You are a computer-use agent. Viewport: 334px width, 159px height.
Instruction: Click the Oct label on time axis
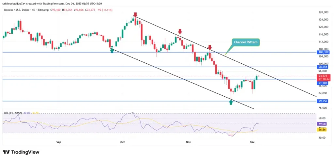tap(122, 142)
